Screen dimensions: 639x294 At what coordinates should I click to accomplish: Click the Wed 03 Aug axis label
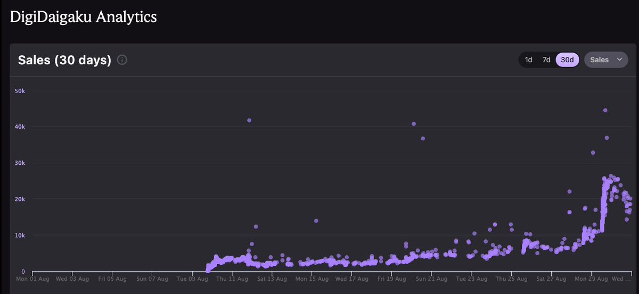pyautogui.click(x=73, y=278)
